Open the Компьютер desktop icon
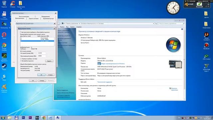213x120 pixels. [x=4, y=25]
